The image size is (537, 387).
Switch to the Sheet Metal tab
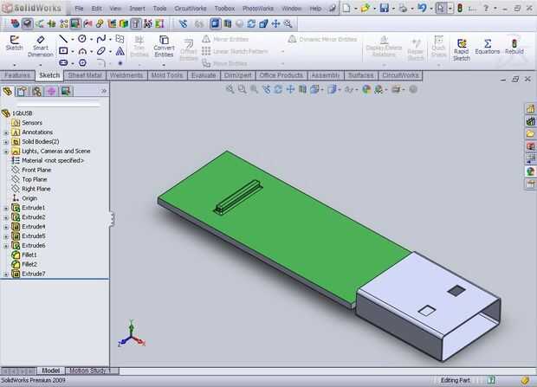pos(85,75)
